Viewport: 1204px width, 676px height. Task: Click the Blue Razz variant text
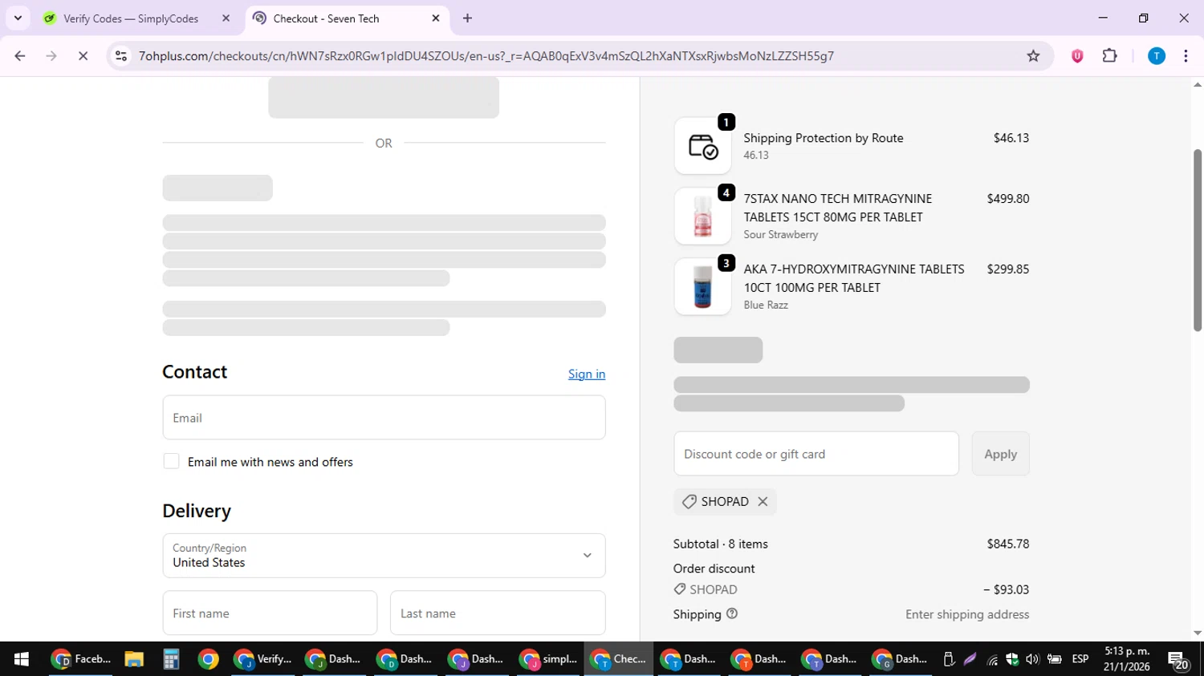pyautogui.click(x=766, y=306)
